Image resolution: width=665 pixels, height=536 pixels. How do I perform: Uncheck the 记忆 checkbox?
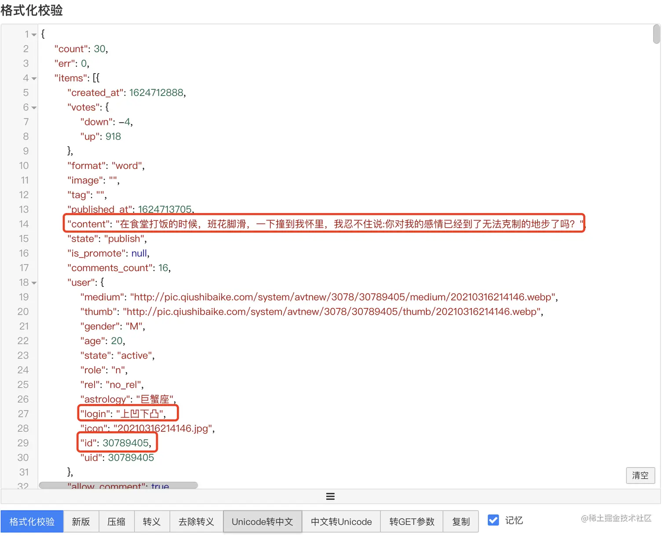493,520
